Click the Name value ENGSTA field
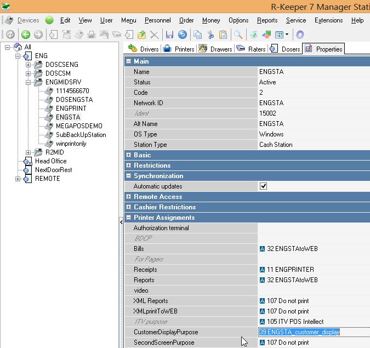The width and height of the screenshot is (370, 348). pos(314,71)
